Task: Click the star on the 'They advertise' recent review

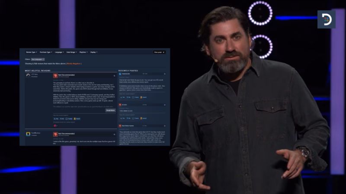Action: tap(165, 126)
